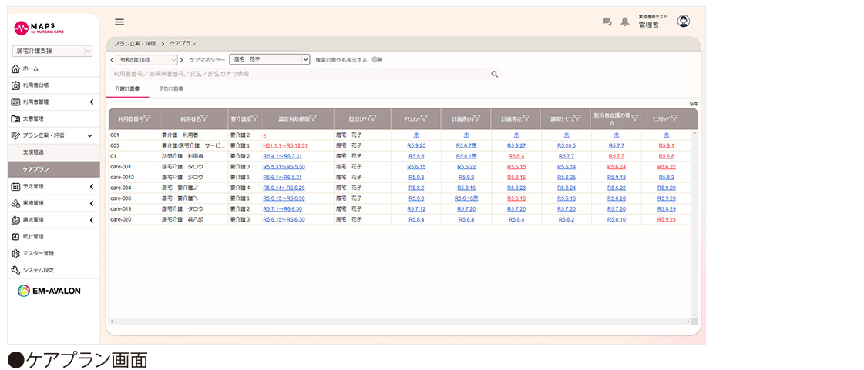
Task: Open the user avatar profile icon
Action: (684, 22)
